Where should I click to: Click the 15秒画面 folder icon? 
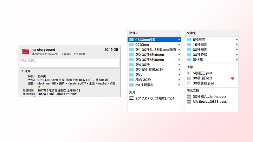click(x=189, y=45)
